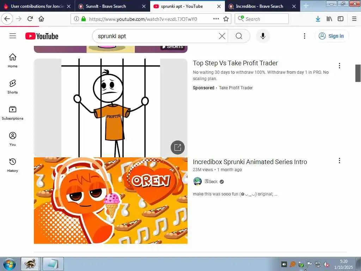Open the Seck channel avatar

tap(197, 182)
